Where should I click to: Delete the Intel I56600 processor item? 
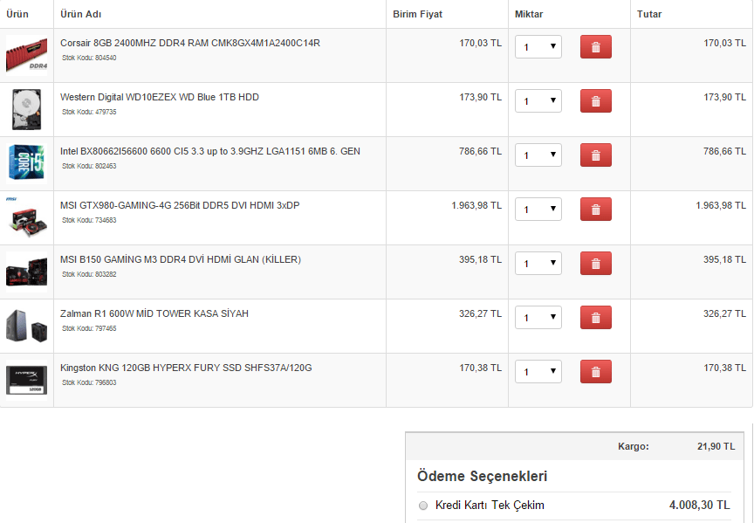click(x=596, y=155)
